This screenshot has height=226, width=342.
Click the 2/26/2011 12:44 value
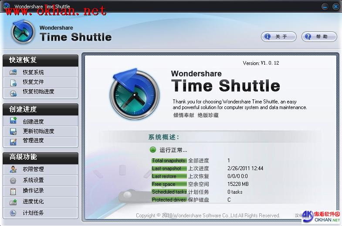click(x=245, y=168)
